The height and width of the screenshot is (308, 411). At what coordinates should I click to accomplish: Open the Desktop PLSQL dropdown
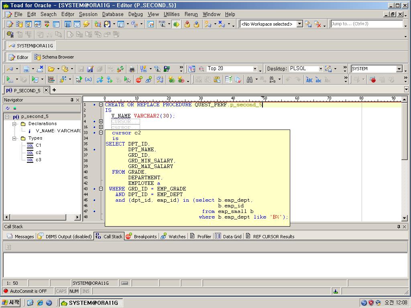[x=320, y=69]
